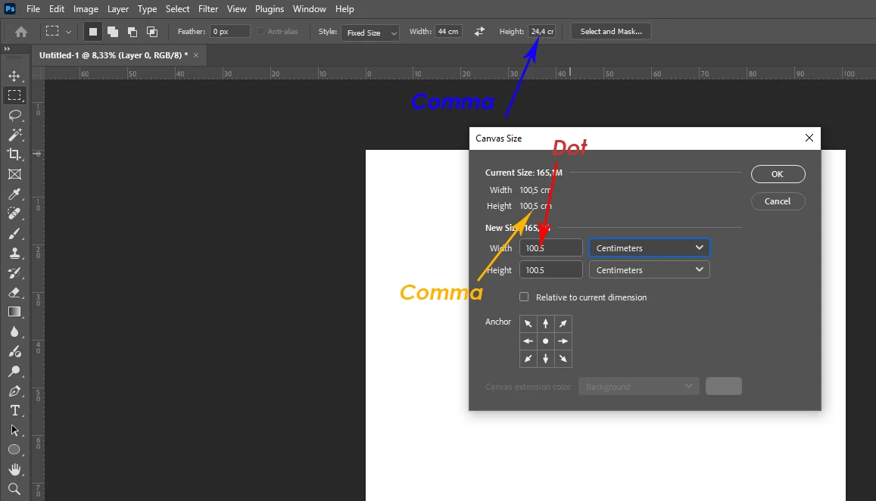
Task: Click the New Size Width input field
Action: [551, 248]
